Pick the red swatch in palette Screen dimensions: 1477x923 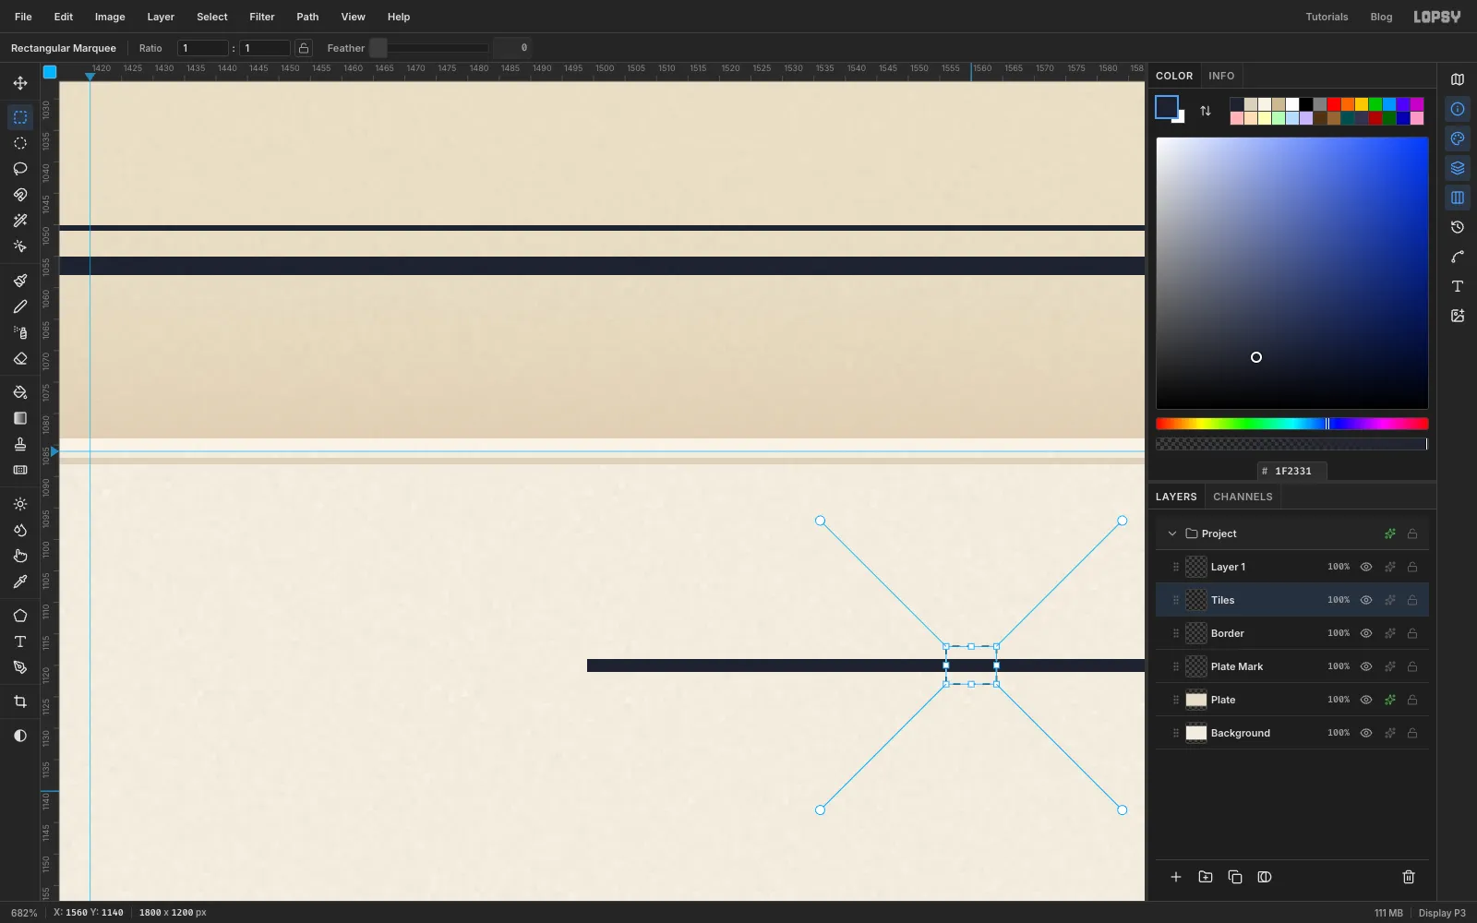coord(1334,104)
